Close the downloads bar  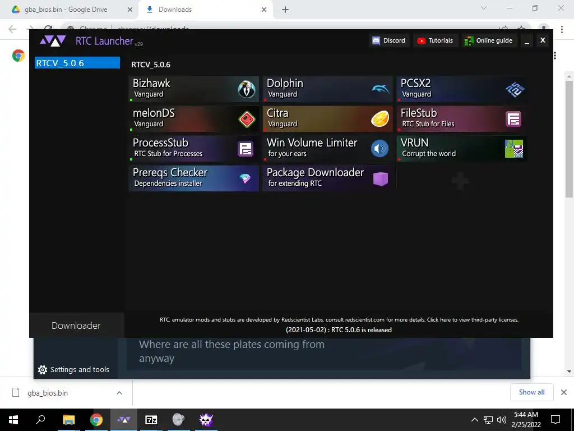(564, 392)
